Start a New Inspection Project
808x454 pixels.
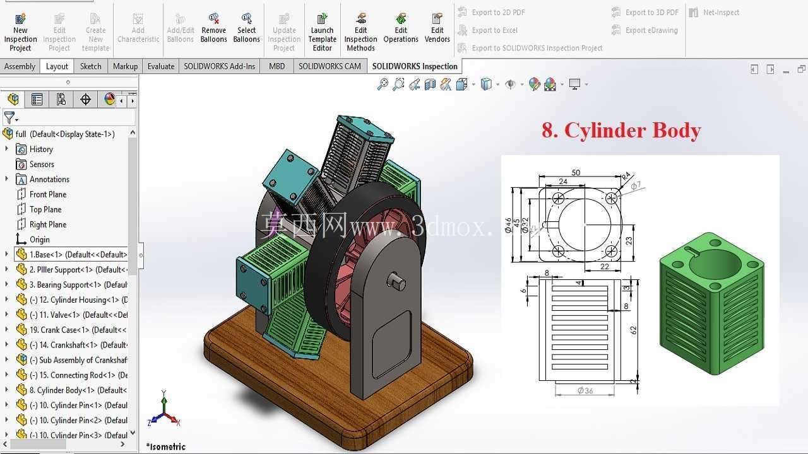tap(20, 31)
